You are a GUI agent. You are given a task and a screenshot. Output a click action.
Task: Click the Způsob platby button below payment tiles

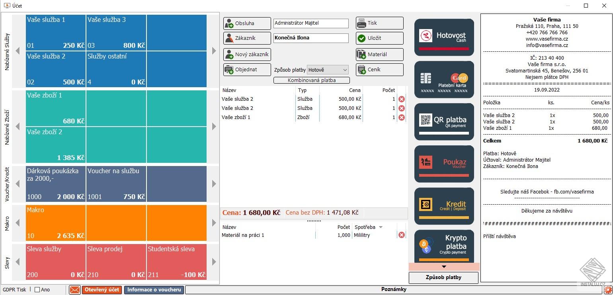click(443, 277)
